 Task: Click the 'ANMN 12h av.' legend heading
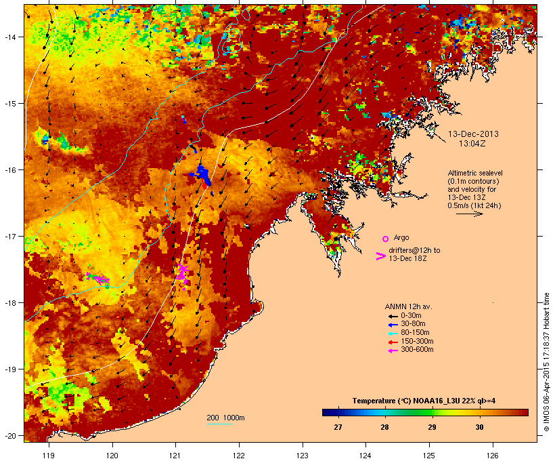[408, 306]
